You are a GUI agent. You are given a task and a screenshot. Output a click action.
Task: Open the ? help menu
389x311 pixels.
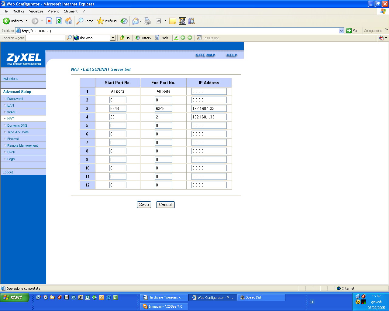coord(84,11)
